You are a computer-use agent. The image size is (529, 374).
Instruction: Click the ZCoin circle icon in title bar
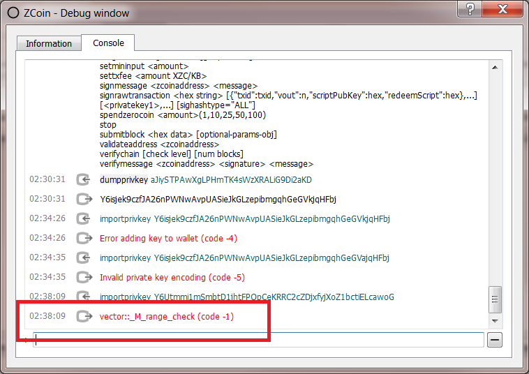click(x=13, y=13)
